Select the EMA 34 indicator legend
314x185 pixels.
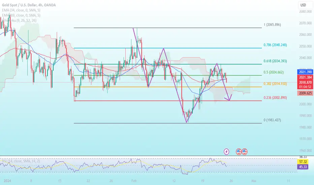tap(21, 10)
